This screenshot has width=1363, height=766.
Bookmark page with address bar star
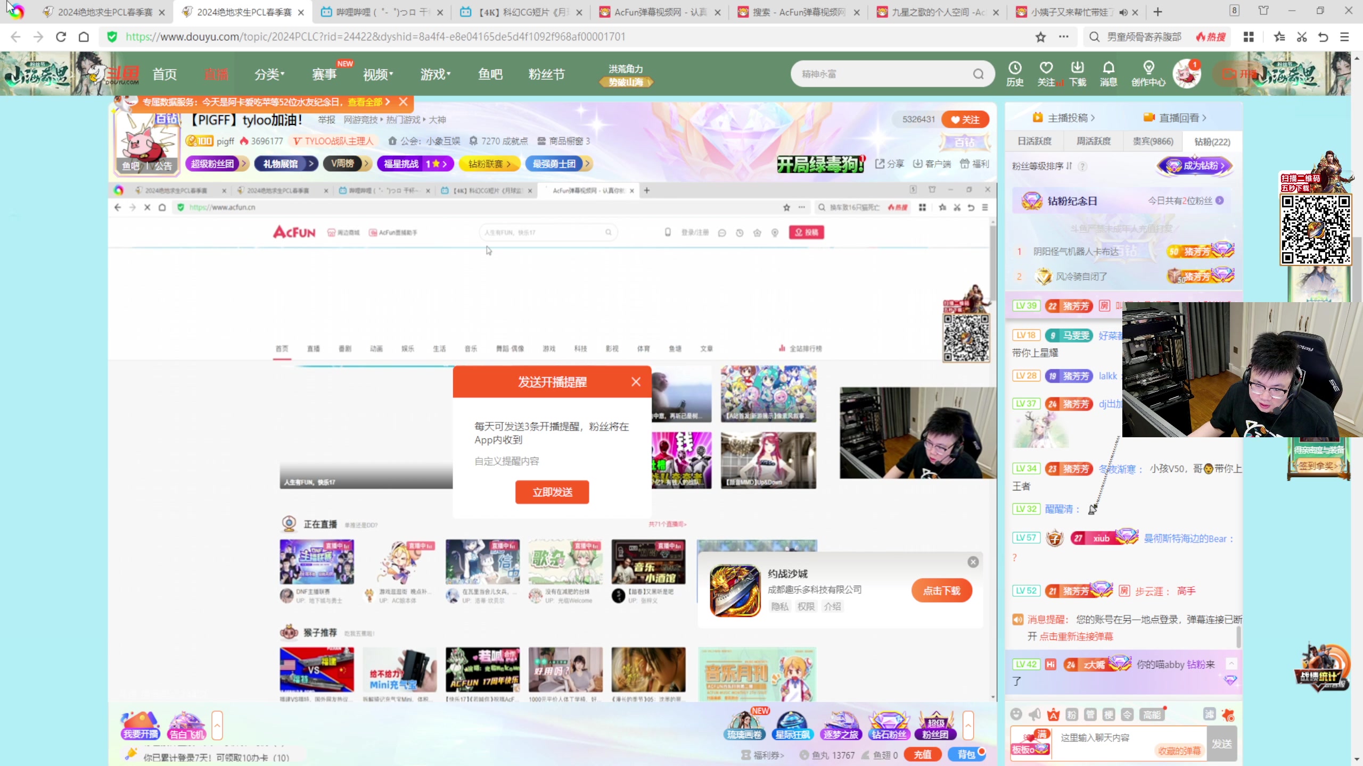(1040, 37)
